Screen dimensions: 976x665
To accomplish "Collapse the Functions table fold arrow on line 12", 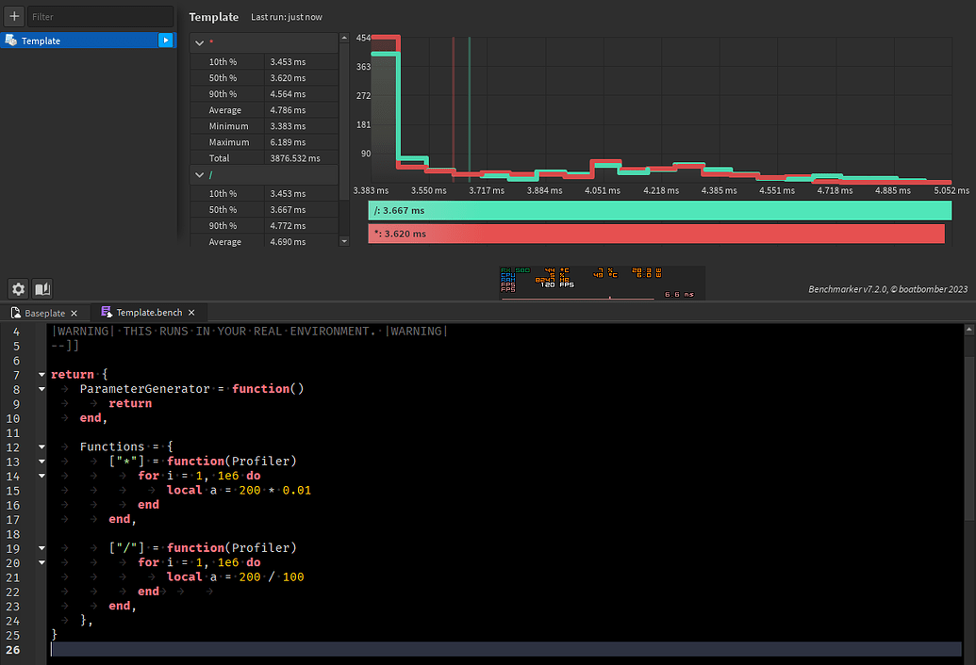I will click(x=41, y=446).
